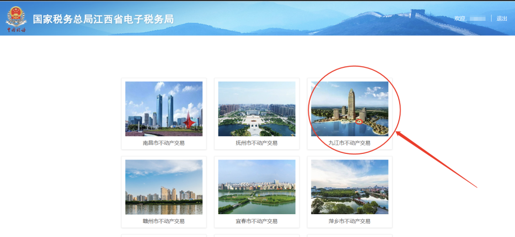Open the Nanchang city skyline thumbnail

pos(164,109)
